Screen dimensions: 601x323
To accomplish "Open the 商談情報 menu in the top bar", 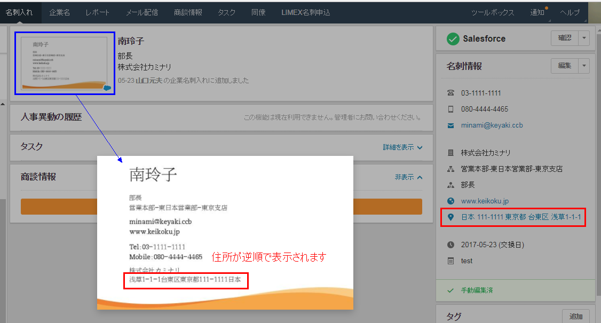I will click(188, 13).
